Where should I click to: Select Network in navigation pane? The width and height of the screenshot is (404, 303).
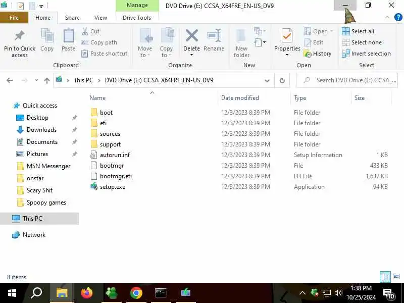point(34,235)
